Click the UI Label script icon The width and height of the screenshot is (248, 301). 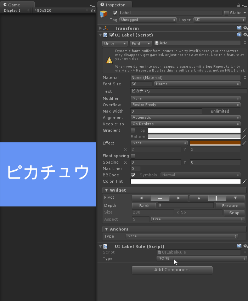click(106, 35)
